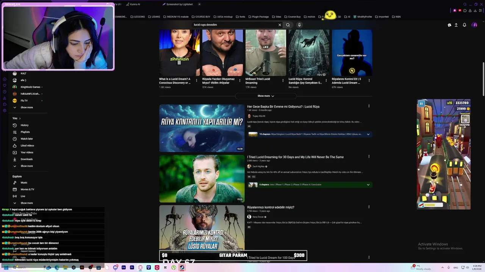Screen dimensions: 485x272
Task: Expand the Shorts shelf with Show more
Action: point(266,96)
